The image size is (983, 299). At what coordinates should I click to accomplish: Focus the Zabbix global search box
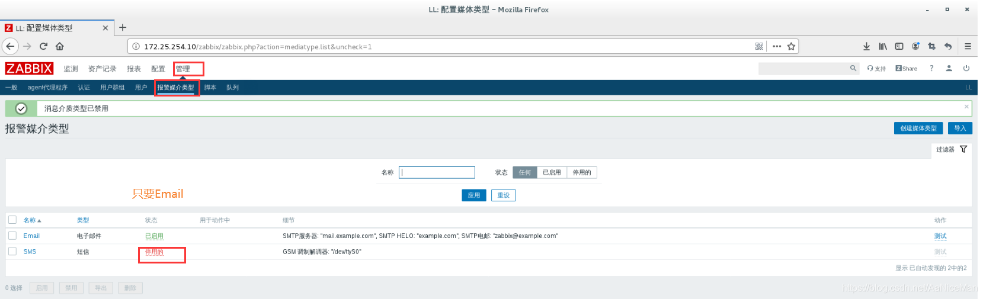803,69
